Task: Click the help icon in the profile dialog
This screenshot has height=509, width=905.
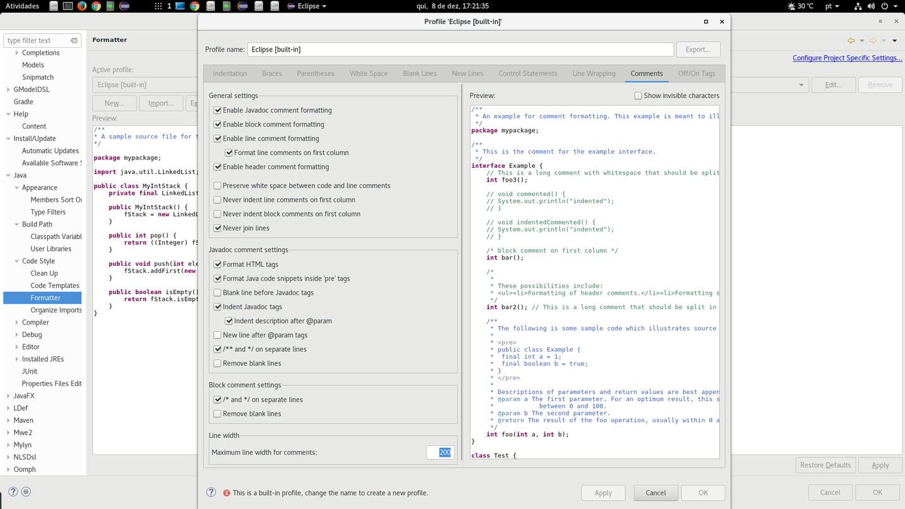Action: 211,493
